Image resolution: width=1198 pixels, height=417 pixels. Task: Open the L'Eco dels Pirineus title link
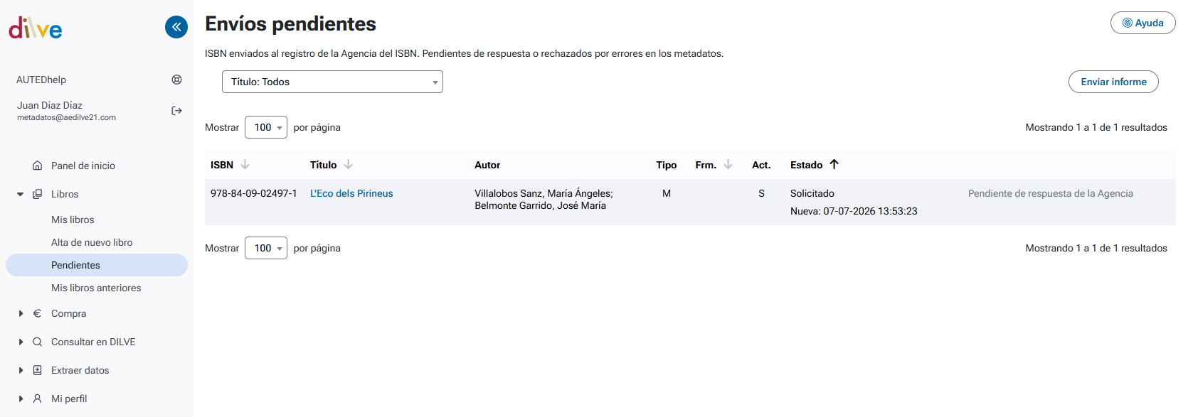pyautogui.click(x=351, y=193)
